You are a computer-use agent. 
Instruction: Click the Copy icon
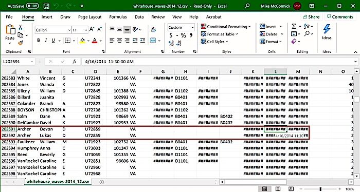click(21, 35)
